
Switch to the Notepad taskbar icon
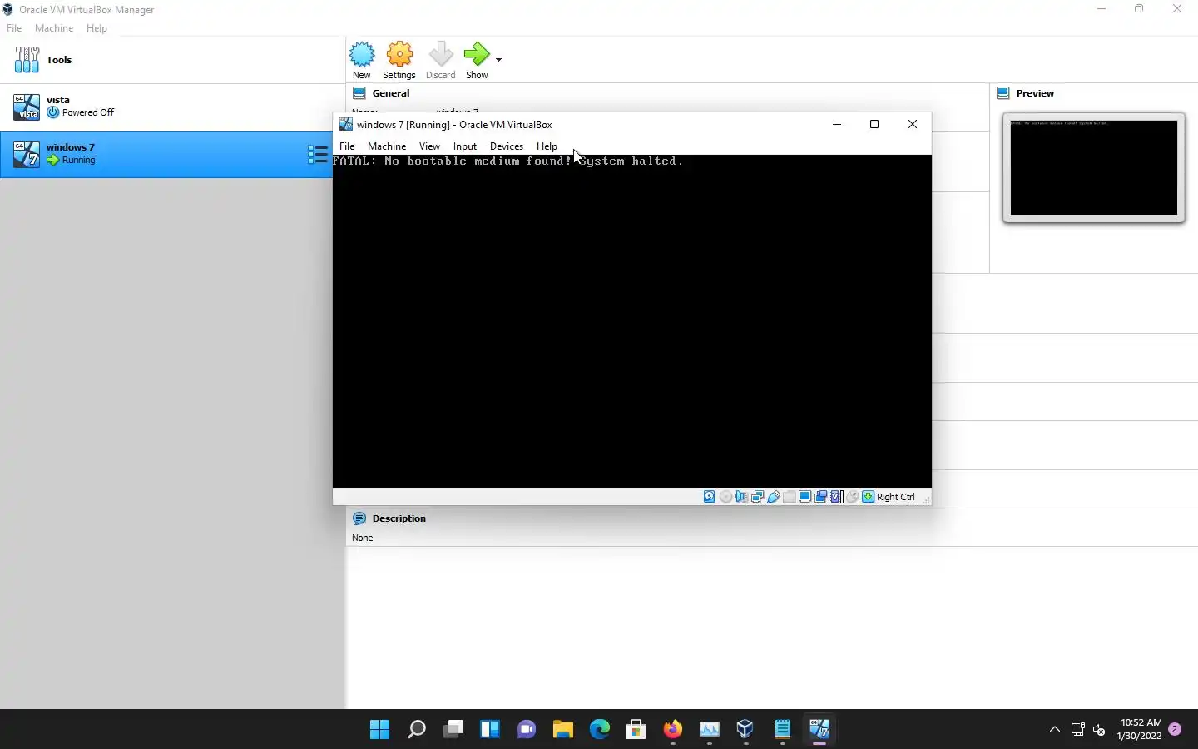coord(783,730)
